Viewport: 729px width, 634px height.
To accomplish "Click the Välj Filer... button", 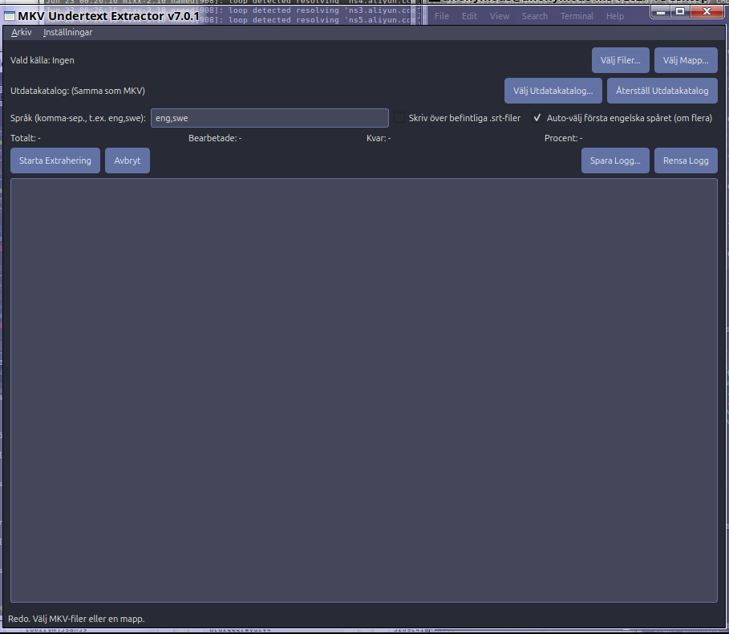I will tap(620, 59).
